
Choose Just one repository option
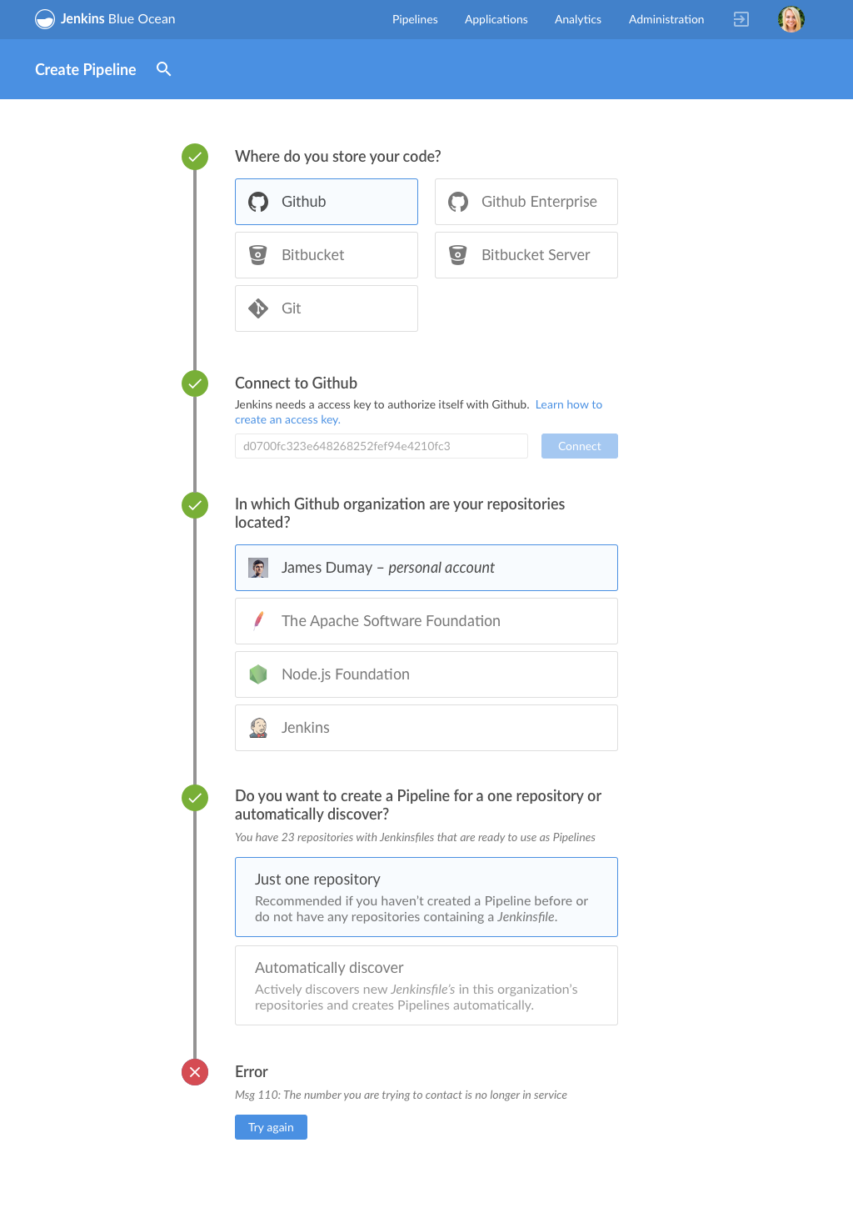click(426, 897)
